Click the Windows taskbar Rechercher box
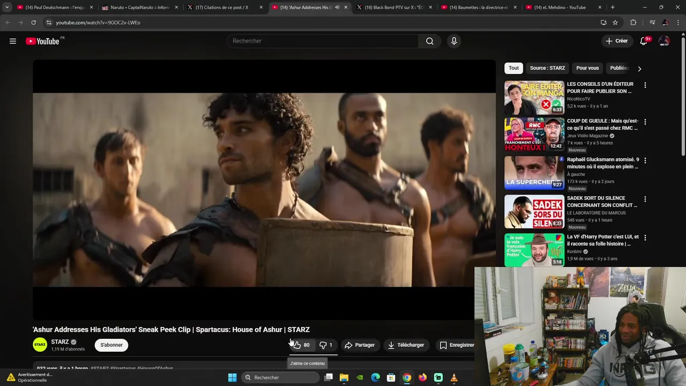The image size is (686, 386). click(280, 377)
